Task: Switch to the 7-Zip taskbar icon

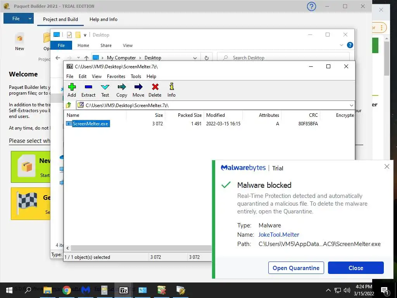Action: [123, 290]
